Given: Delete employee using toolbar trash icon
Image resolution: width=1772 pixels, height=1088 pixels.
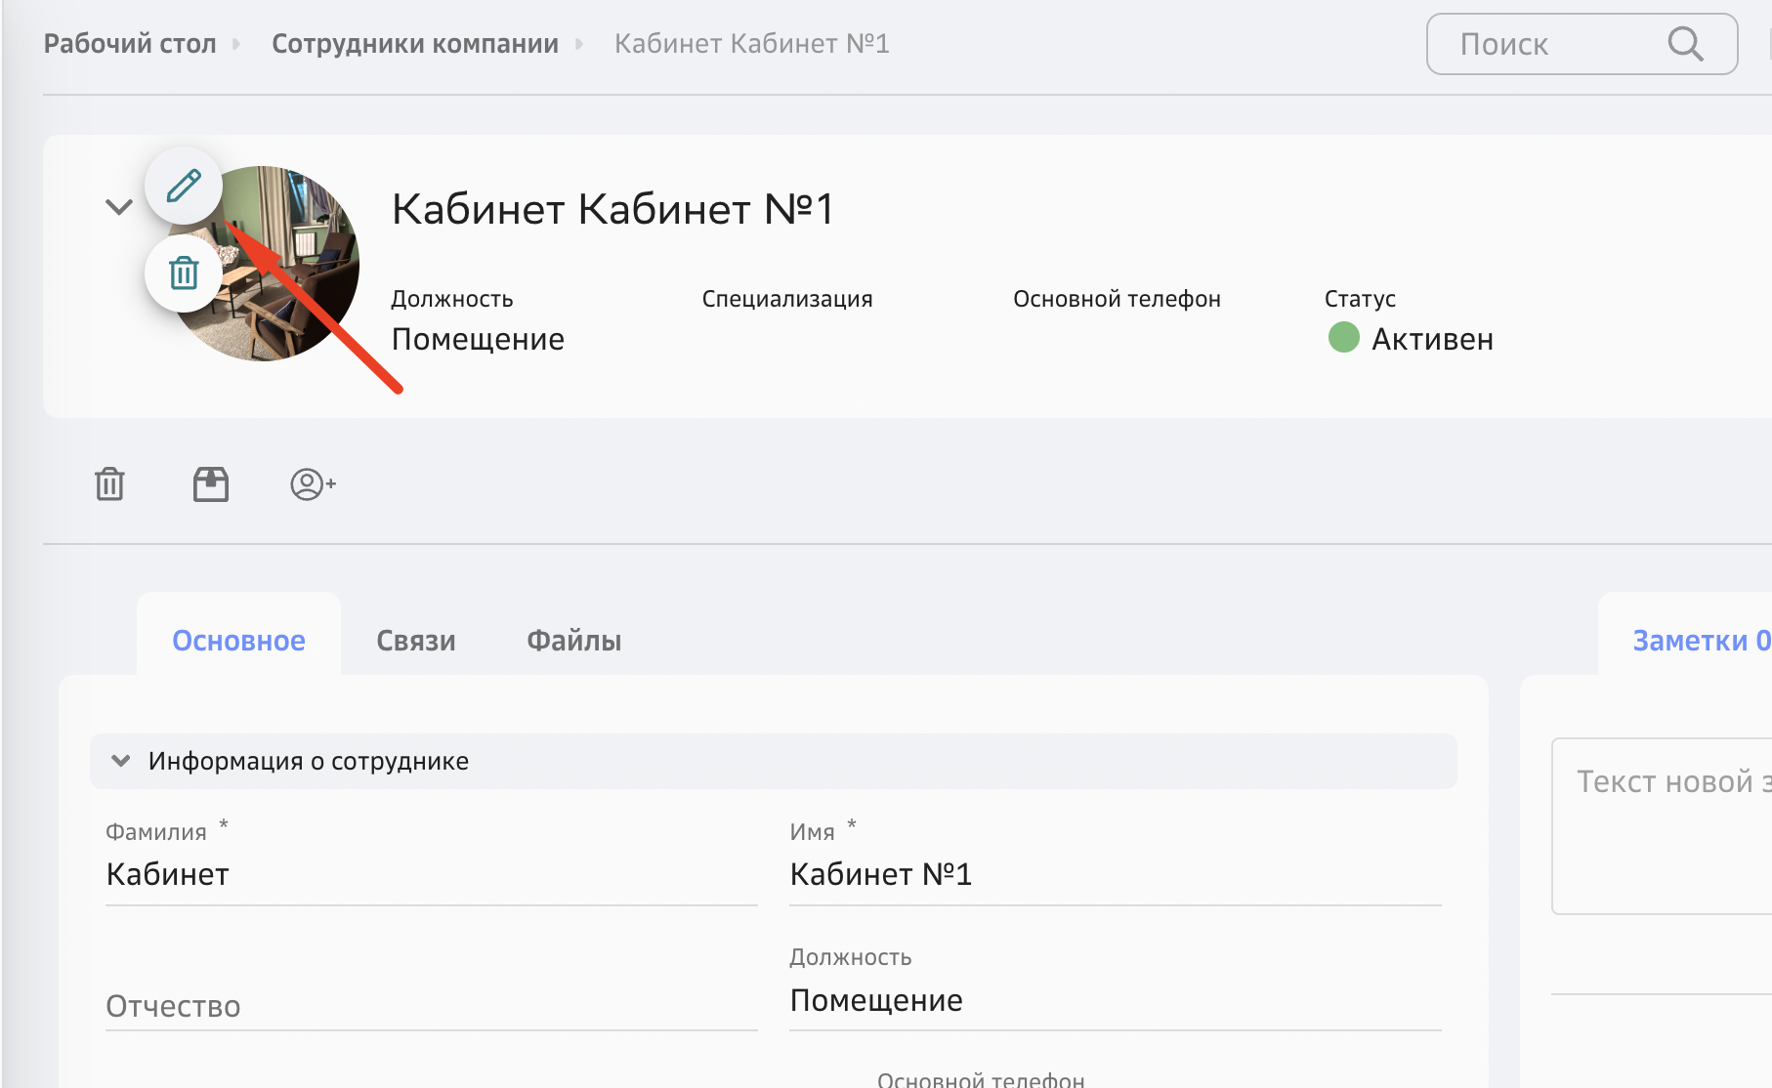Looking at the screenshot, I should pos(109,484).
